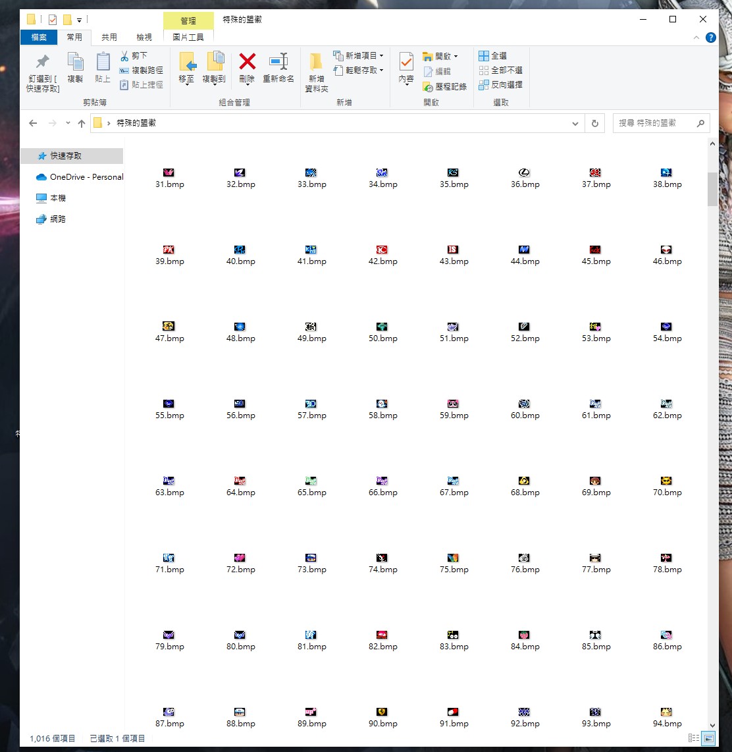
Task: Switch to the Home tab
Action: coord(74,38)
